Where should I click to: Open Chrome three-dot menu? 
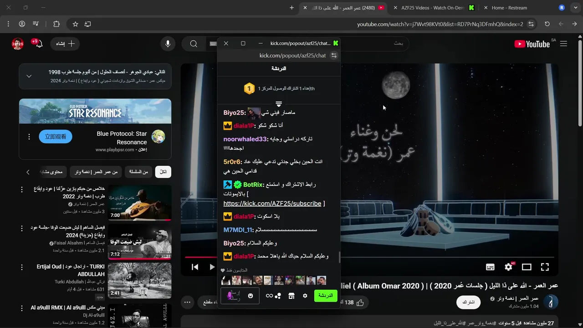(x=8, y=24)
